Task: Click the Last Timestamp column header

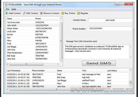Action: coord(18,70)
